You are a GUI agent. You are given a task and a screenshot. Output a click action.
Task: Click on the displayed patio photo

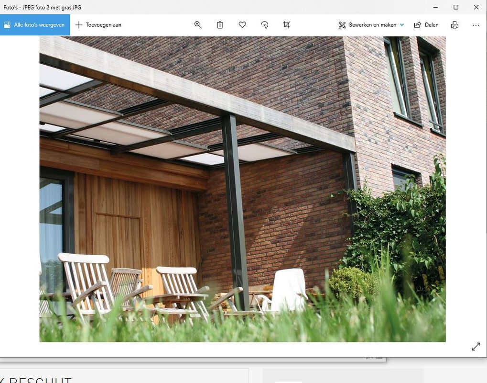[x=242, y=189]
